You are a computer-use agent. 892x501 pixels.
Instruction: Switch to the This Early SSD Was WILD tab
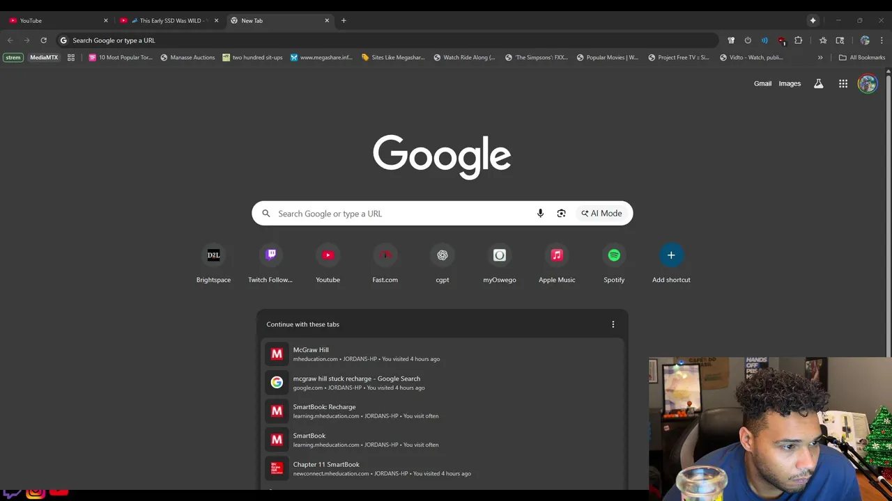[x=169, y=21]
